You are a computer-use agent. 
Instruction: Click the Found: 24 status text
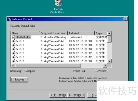[79, 71]
